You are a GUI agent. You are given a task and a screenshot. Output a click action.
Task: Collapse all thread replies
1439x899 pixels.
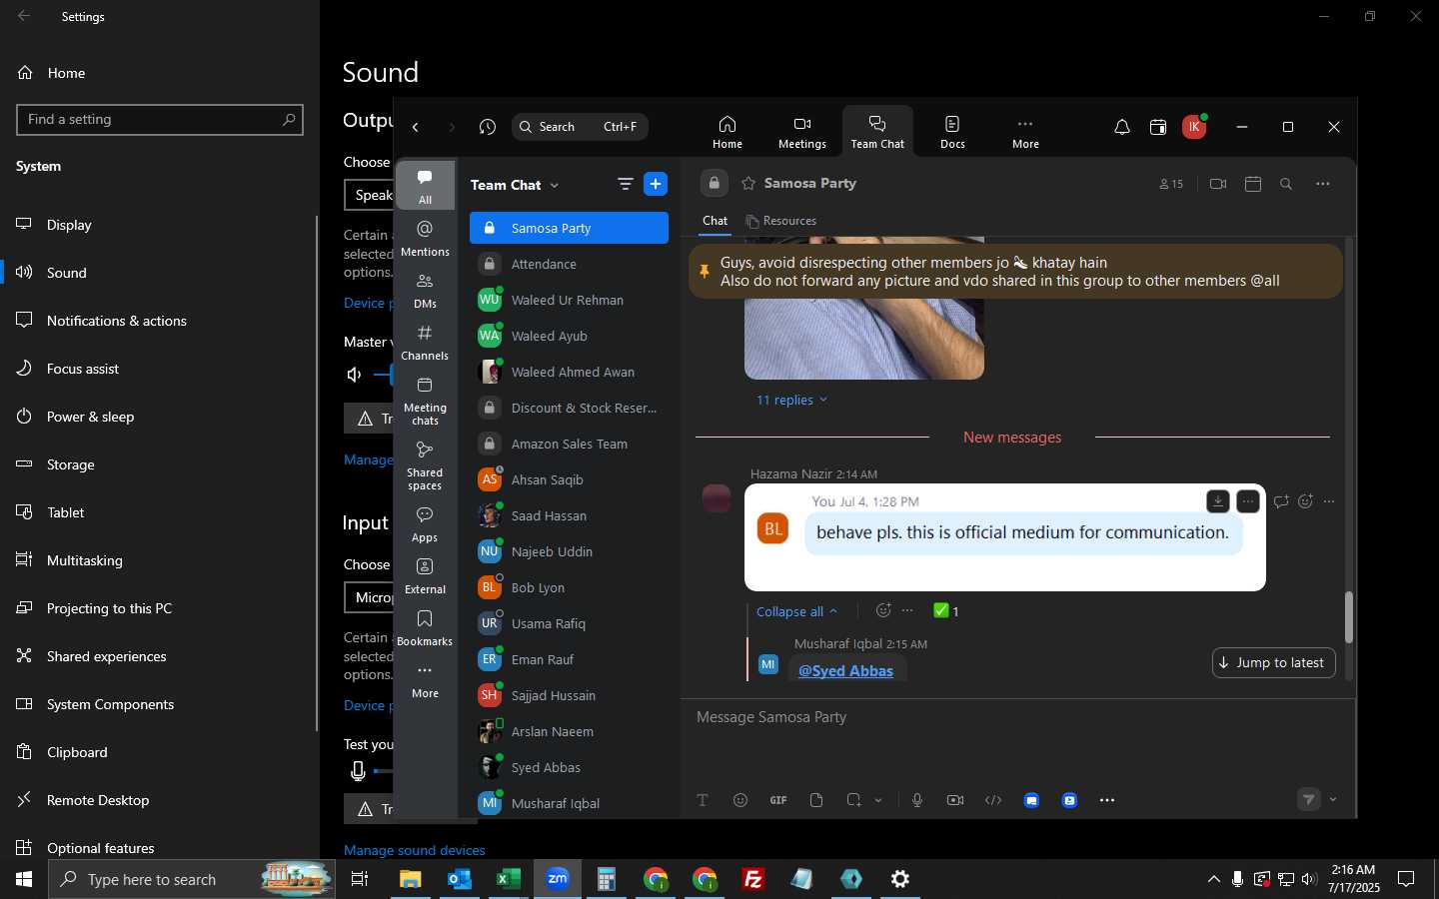pos(796,611)
